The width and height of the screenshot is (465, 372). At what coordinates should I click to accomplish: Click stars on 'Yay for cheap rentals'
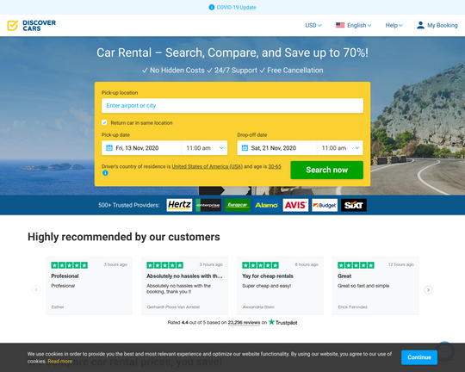260,265
